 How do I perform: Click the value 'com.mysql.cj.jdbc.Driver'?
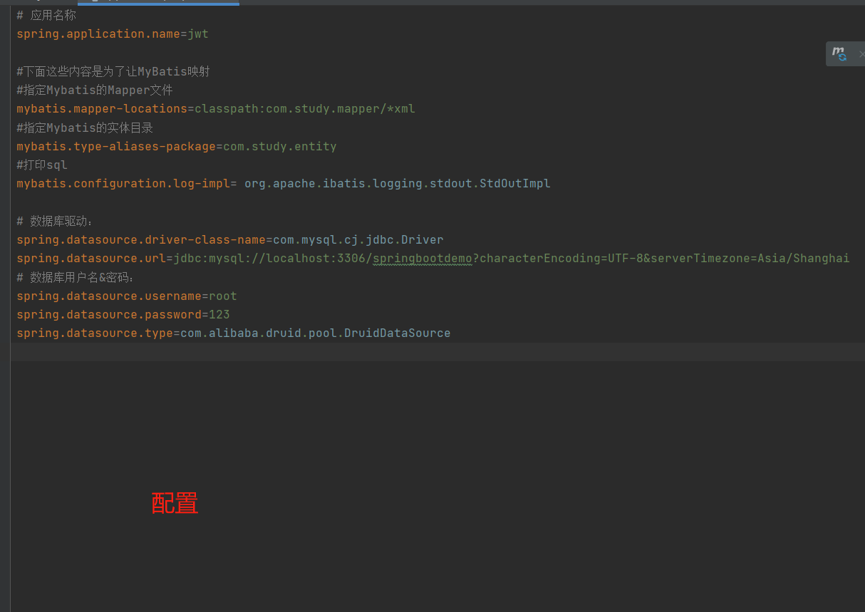coord(358,239)
